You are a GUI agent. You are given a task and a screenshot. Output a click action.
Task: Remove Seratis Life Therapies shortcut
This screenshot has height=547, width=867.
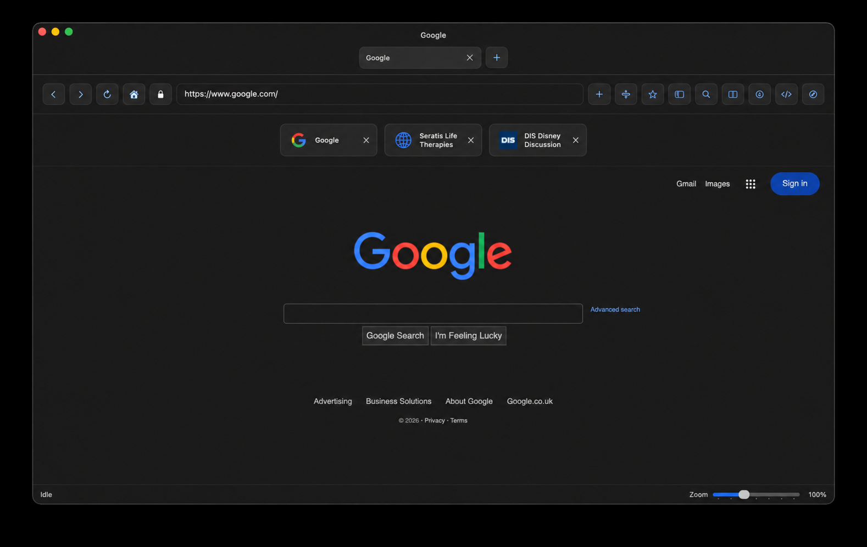point(471,140)
